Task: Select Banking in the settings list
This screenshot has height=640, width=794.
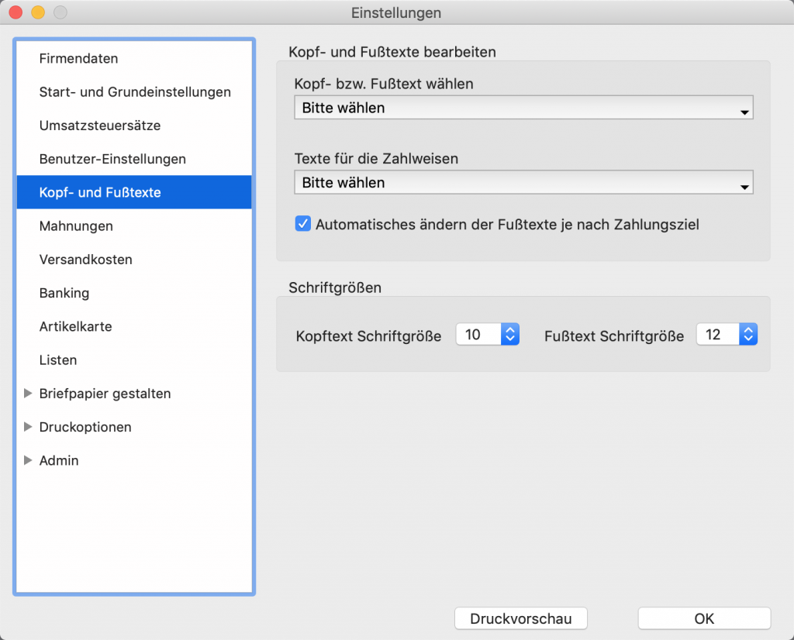Action: click(64, 293)
